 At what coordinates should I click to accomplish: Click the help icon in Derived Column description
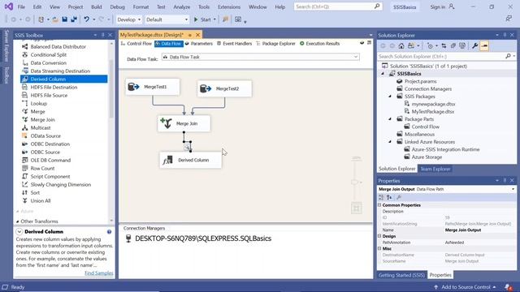[109, 232]
